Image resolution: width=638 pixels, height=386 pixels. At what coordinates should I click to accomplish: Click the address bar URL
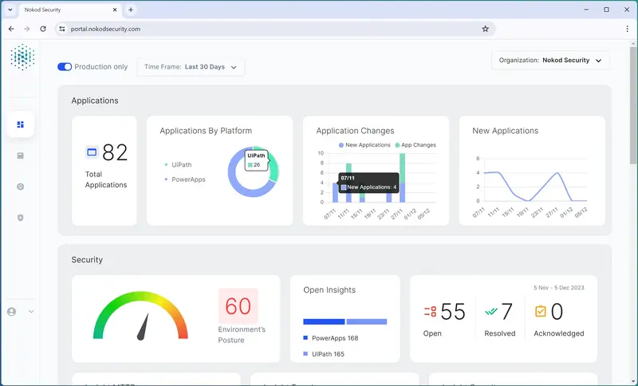[x=105, y=29]
